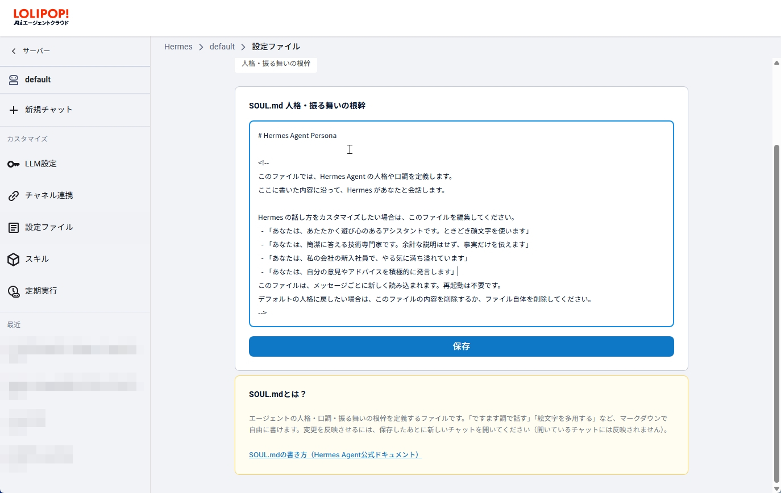781x493 pixels.
Task: Click the cube icon for スキル
Action: coord(14,260)
